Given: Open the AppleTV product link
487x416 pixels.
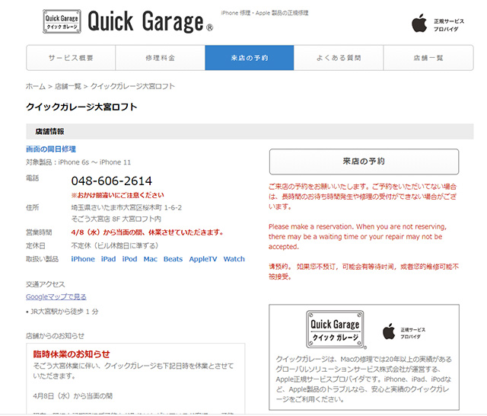Looking at the screenshot, I should point(203,259).
